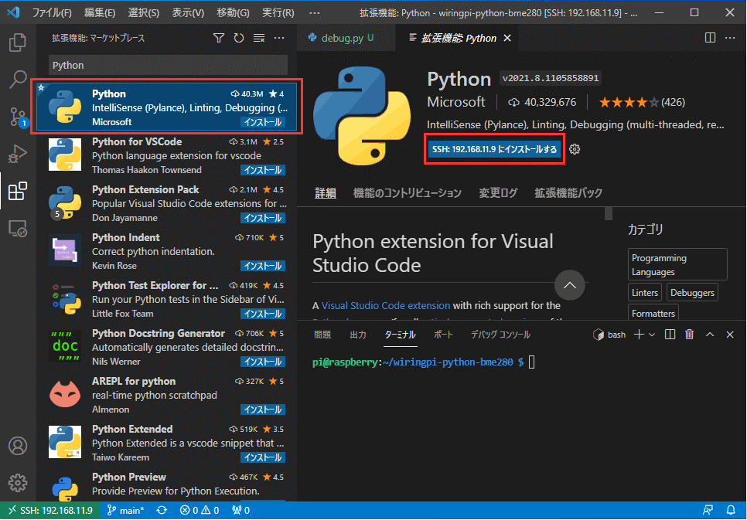This screenshot has width=747, height=520.
Task: Click the scroll-to-top arrow button
Action: tap(570, 285)
